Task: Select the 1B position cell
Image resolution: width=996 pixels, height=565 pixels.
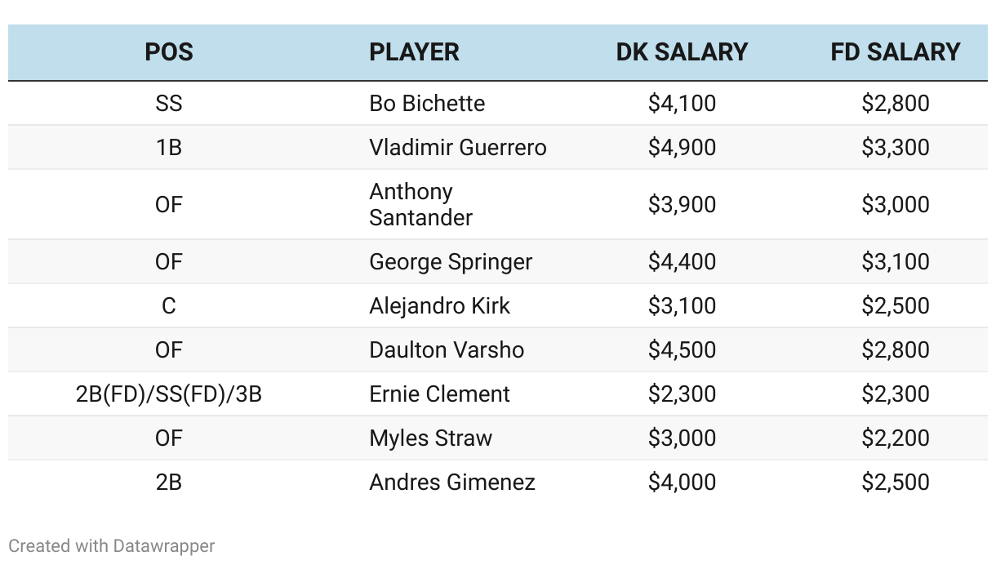Action: 169,148
